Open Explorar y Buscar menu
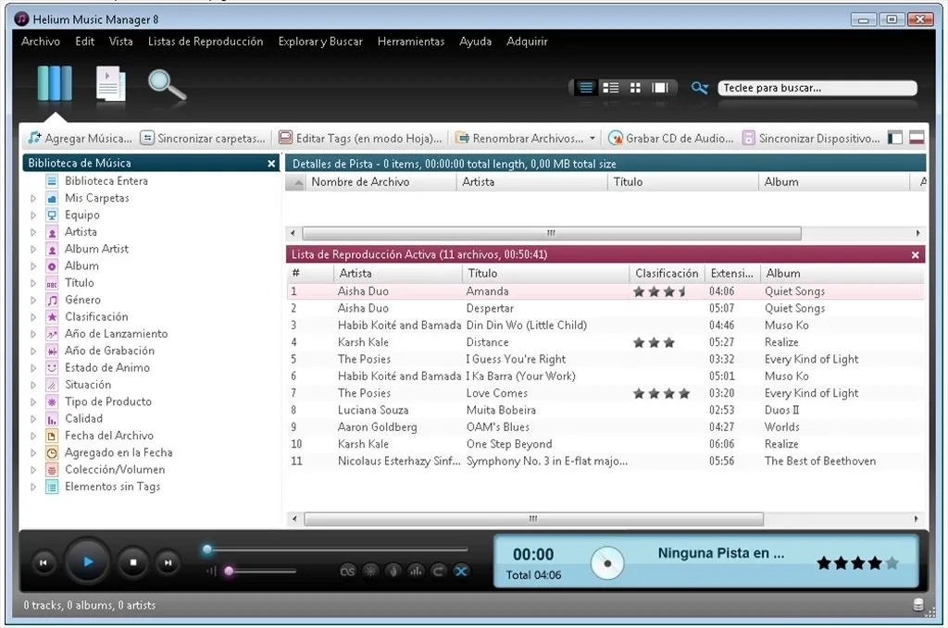Screen dimensions: 948x628 pyautogui.click(x=320, y=42)
